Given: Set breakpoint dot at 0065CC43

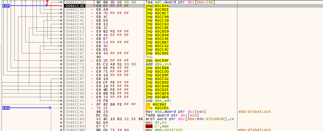Looking at the screenshot, I should pos(61,9).
